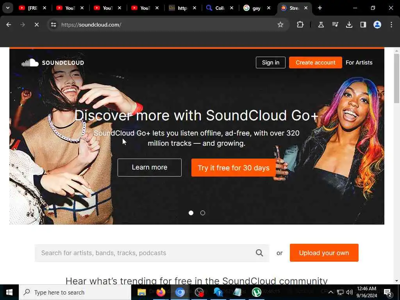Open the network tray icon

coord(340,292)
